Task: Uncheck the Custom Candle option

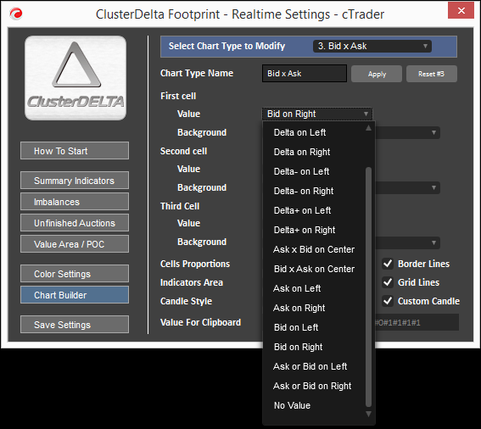Action: coord(388,301)
